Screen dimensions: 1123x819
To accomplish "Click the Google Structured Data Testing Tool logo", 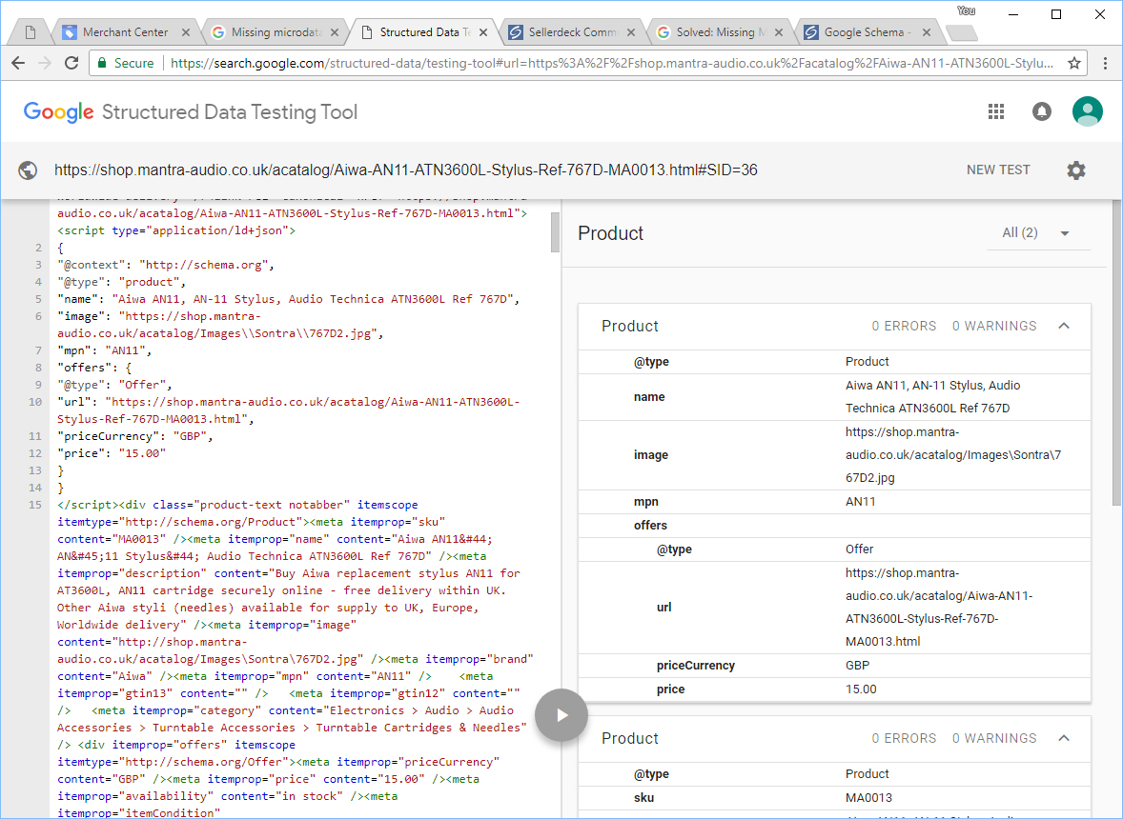I will tap(191, 112).
